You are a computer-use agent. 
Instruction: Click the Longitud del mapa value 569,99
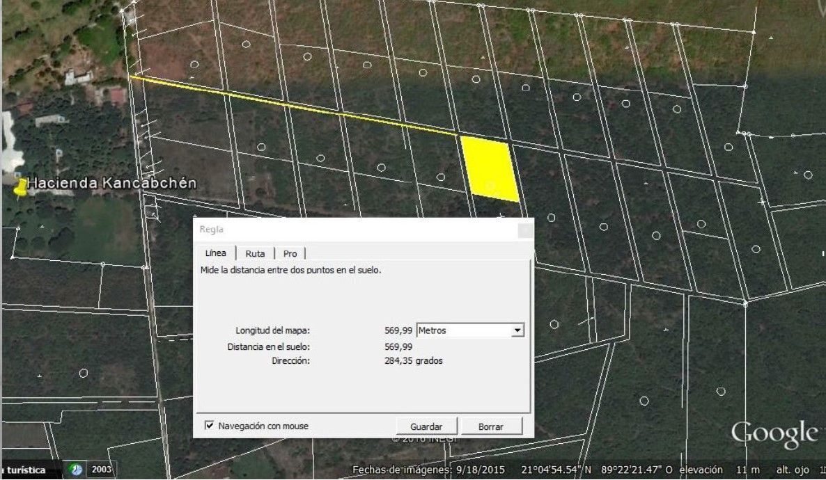(x=398, y=330)
